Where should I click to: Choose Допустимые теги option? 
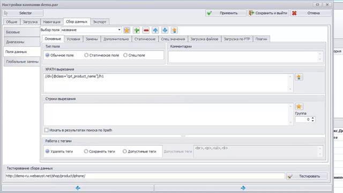point(124,151)
